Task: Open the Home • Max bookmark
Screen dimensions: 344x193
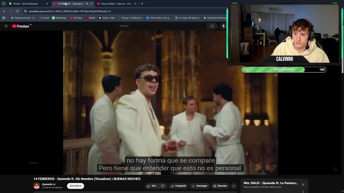Action: pos(107,18)
